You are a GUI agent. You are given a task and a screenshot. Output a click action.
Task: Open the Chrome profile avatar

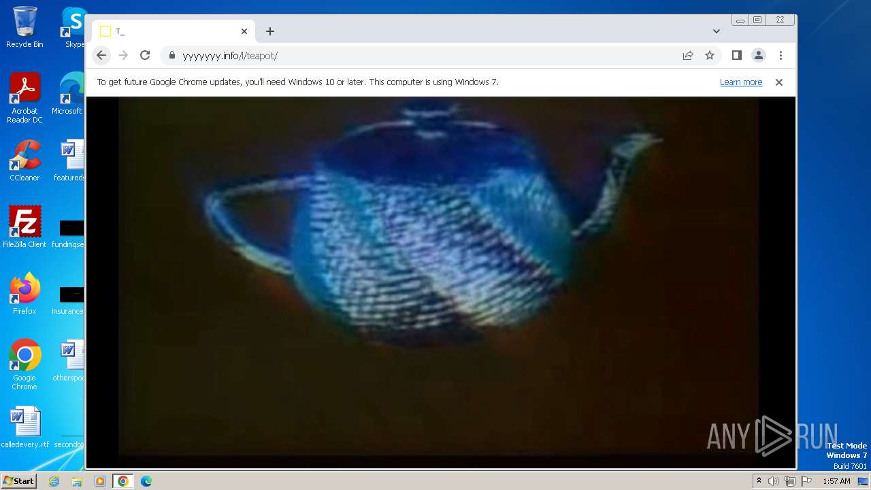[759, 55]
